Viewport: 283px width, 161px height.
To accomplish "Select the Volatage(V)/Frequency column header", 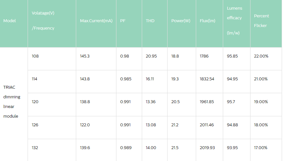I will point(43,21).
